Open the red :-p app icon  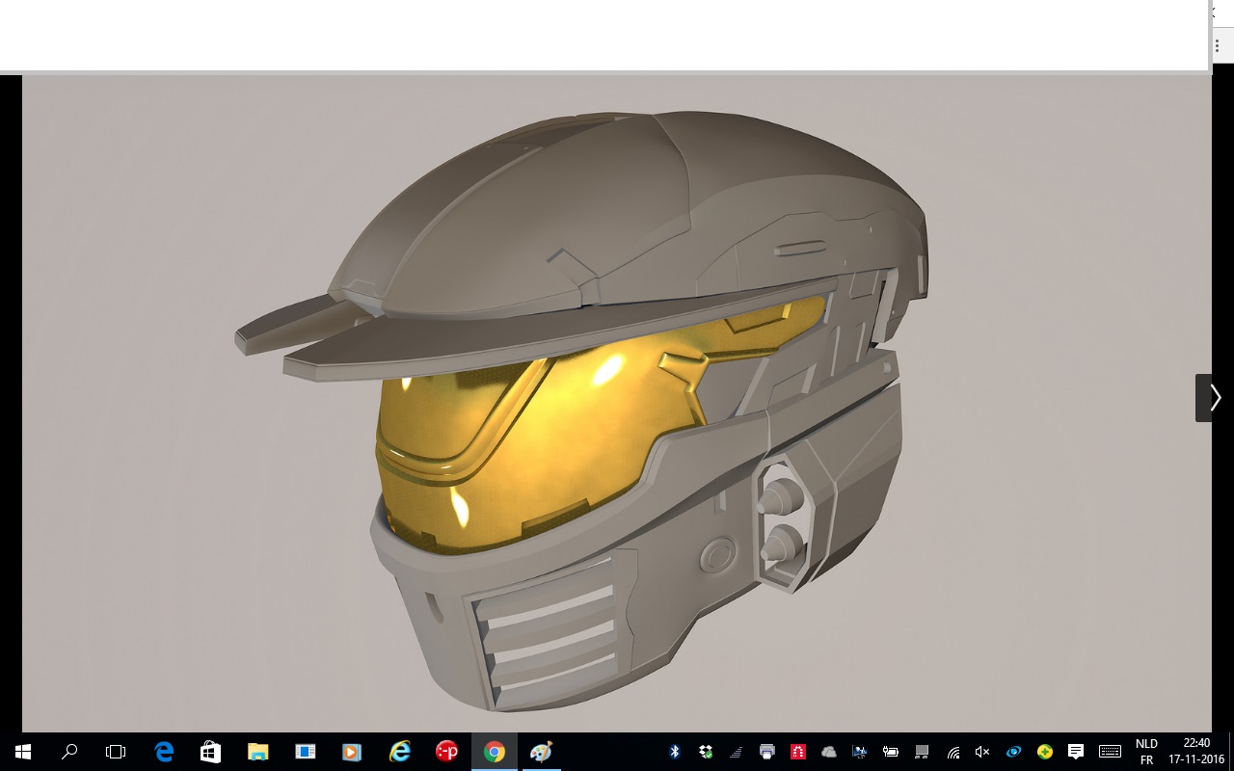(446, 752)
